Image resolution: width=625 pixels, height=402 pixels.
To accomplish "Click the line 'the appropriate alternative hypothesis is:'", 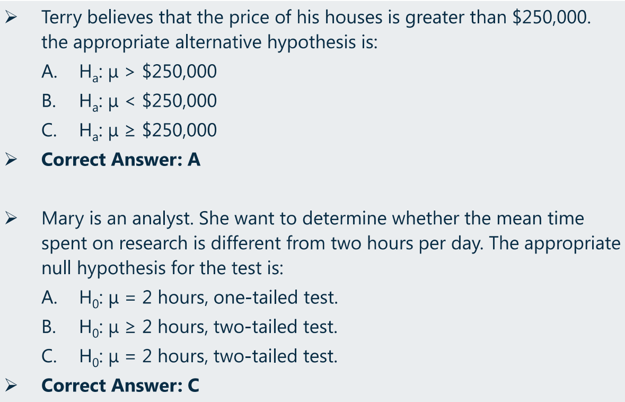I will [209, 42].
